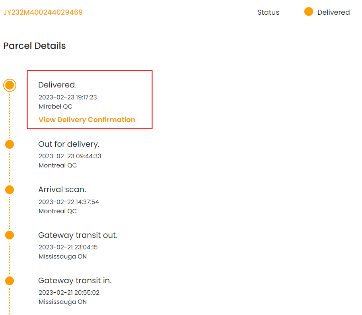Click the Delivered text beside status dot
362x315 pixels.
point(333,12)
